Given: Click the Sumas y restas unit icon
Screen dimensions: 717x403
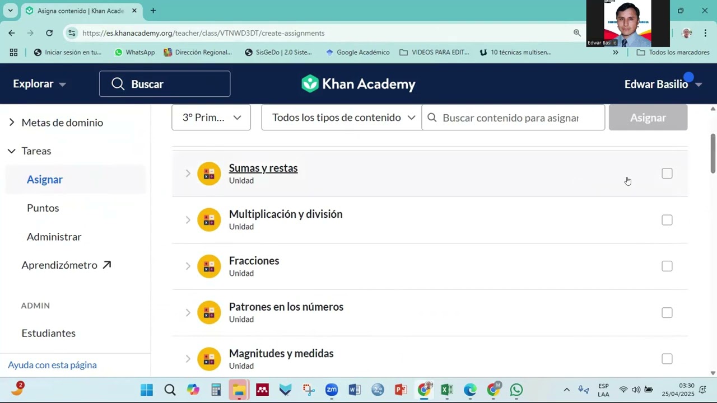Looking at the screenshot, I should [x=209, y=174].
